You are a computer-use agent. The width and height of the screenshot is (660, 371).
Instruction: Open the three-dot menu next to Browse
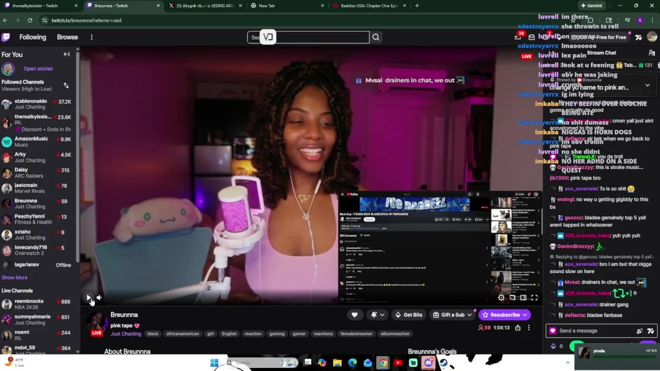click(91, 37)
